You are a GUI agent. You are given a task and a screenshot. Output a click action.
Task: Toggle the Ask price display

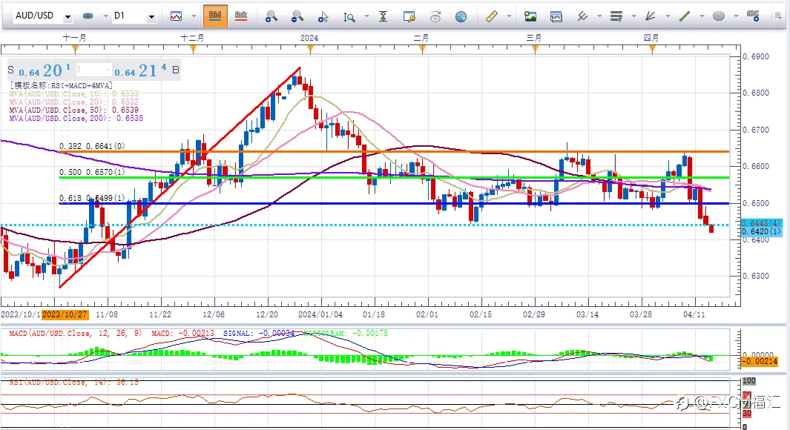tap(241, 16)
